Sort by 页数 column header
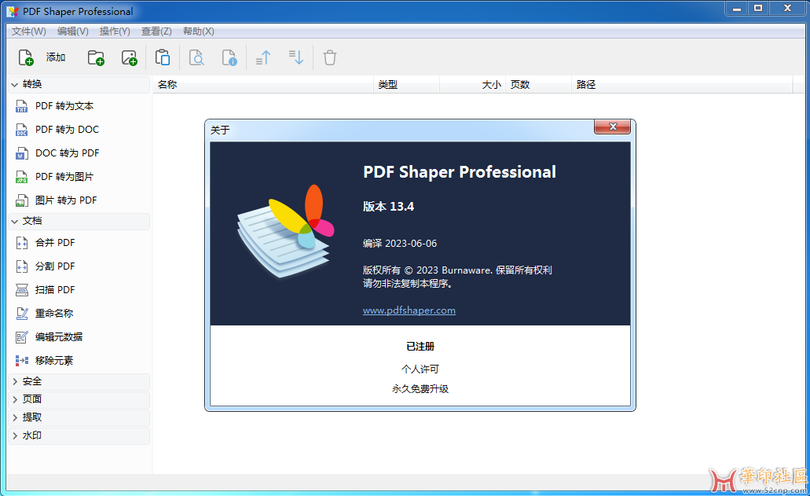Image resolution: width=810 pixels, height=496 pixels. pyautogui.click(x=538, y=85)
